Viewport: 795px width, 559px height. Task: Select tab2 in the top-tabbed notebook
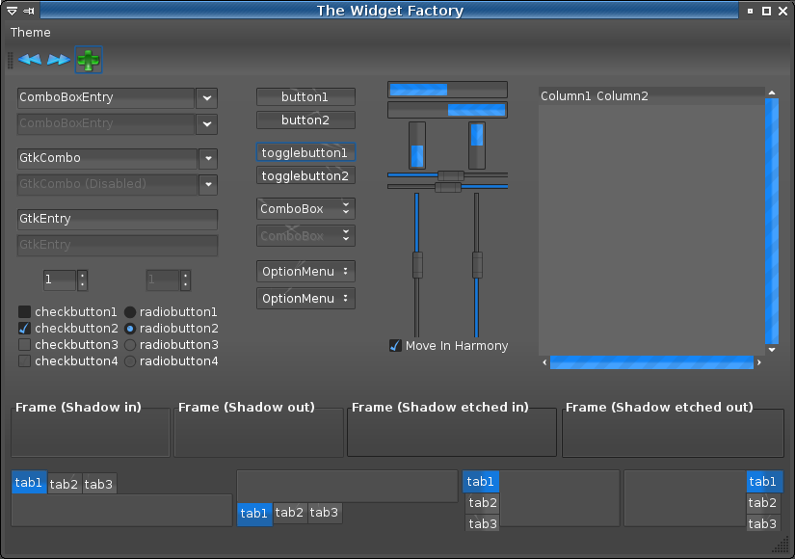point(64,484)
